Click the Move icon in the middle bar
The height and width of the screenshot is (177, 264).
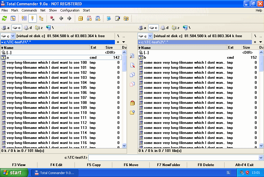[x=132, y=84]
